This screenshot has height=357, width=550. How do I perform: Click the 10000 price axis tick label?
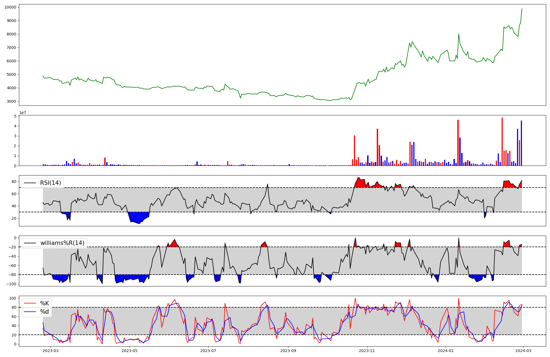[10, 7]
